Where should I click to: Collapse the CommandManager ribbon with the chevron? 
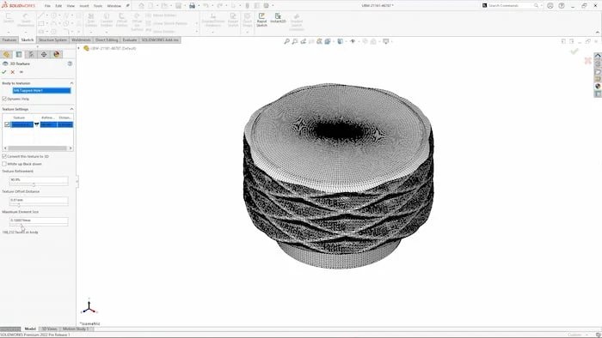point(598,32)
